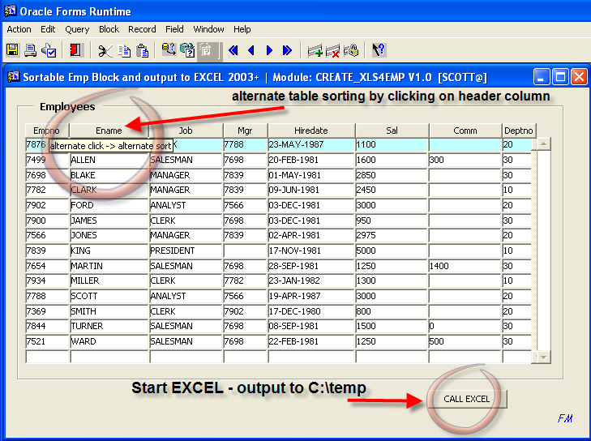
Task: Click the Exit door toolbar icon
Action: pos(75,50)
